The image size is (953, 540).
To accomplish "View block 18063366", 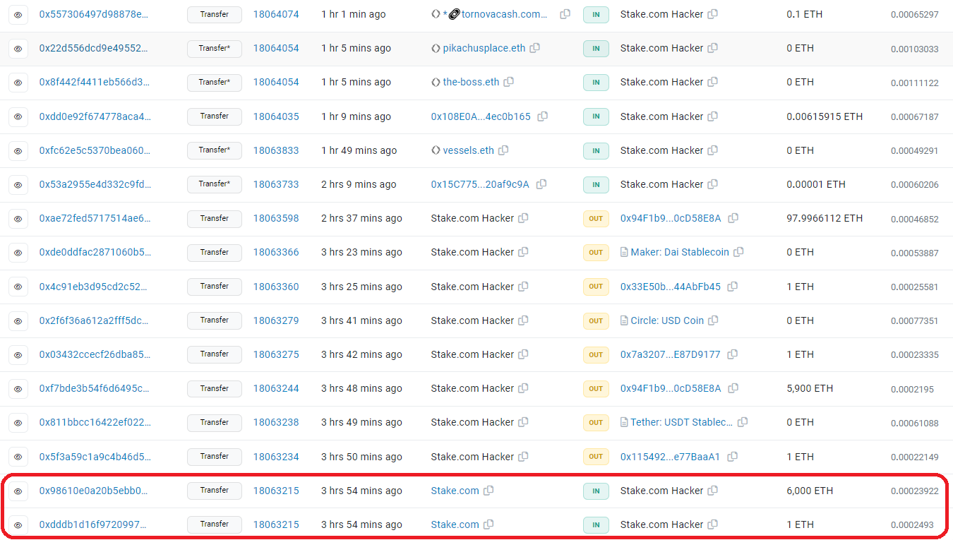I will click(x=276, y=252).
